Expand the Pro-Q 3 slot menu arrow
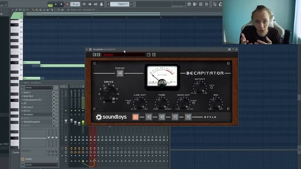The width and height of the screenshot is (301, 169). (22, 111)
